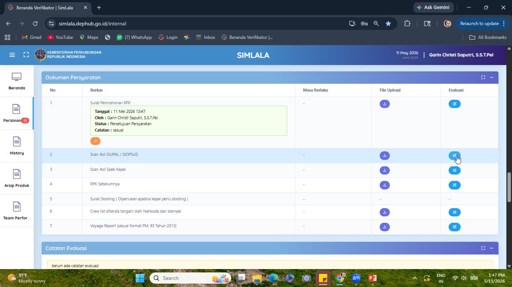Open the browser Extensions menu
Image resolution: width=512 pixels, height=287 pixels.
click(x=407, y=24)
